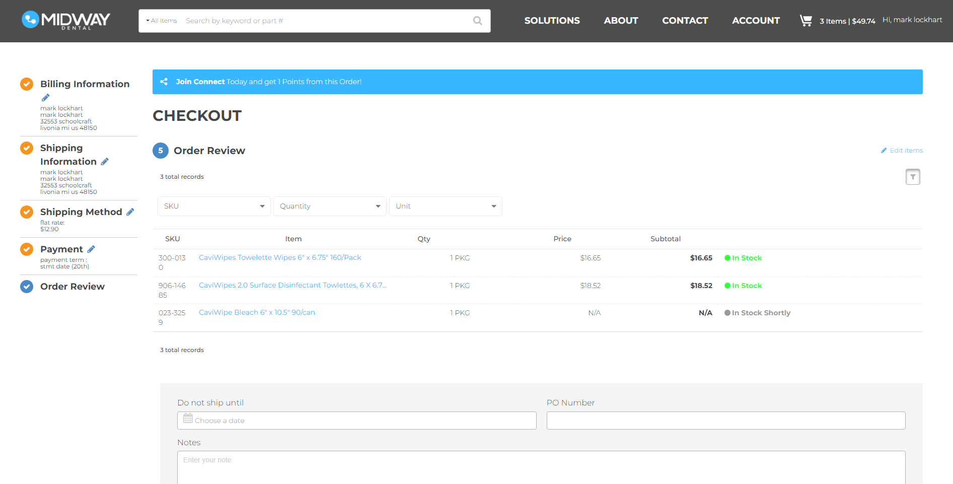
Task: Go to the ACCOUNT menu
Action: [x=755, y=21]
